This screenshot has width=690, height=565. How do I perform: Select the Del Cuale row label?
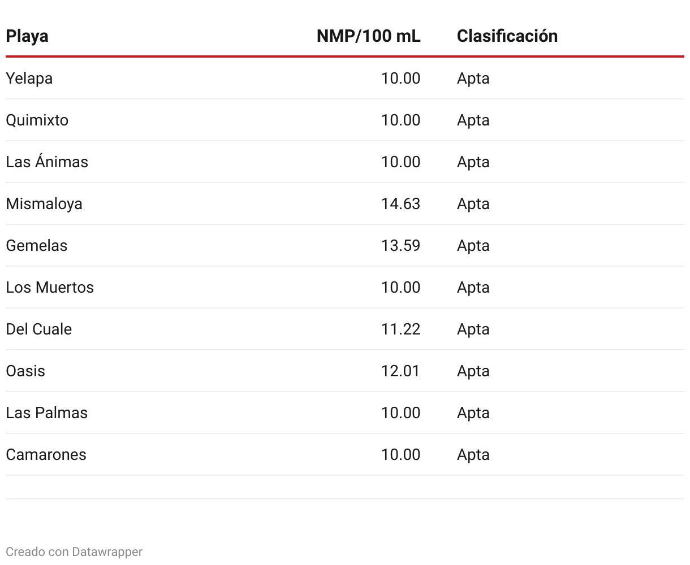(x=39, y=329)
